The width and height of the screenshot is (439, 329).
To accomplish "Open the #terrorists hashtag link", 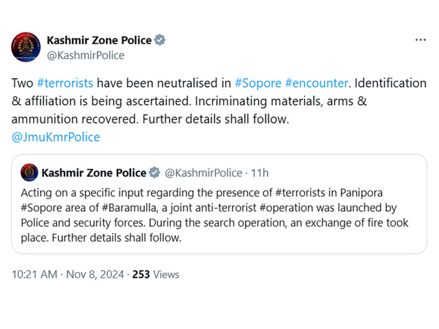I will click(x=65, y=84).
